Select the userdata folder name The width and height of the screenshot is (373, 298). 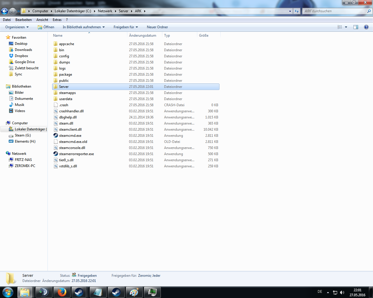coord(66,99)
